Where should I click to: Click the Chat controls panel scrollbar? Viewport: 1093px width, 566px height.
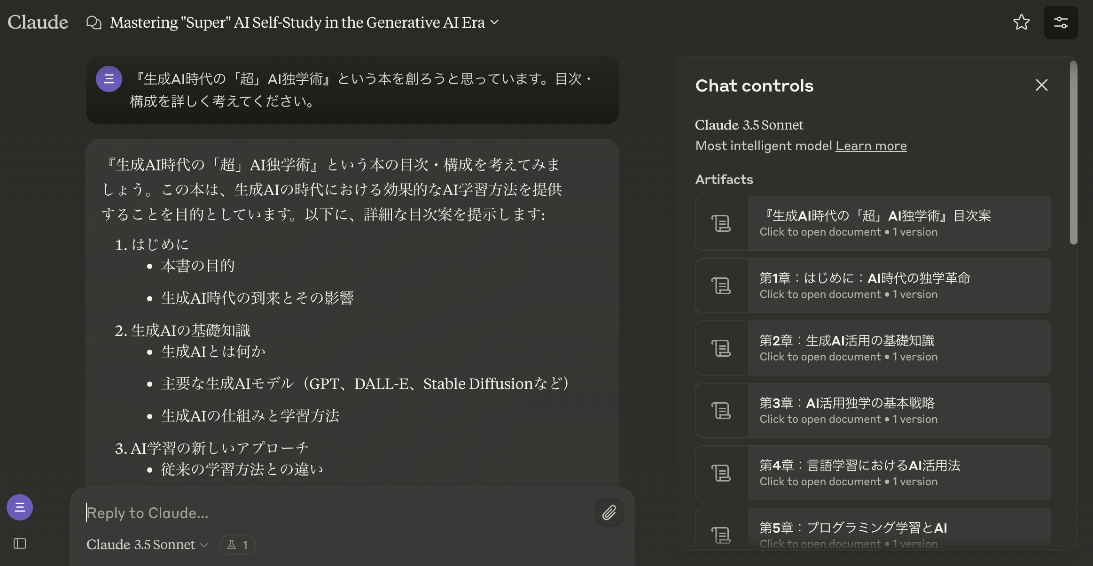1073,153
